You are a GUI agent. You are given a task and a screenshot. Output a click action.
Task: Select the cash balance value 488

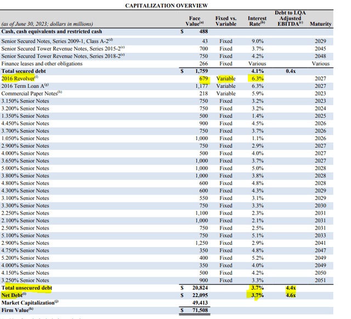pyautogui.click(x=203, y=32)
